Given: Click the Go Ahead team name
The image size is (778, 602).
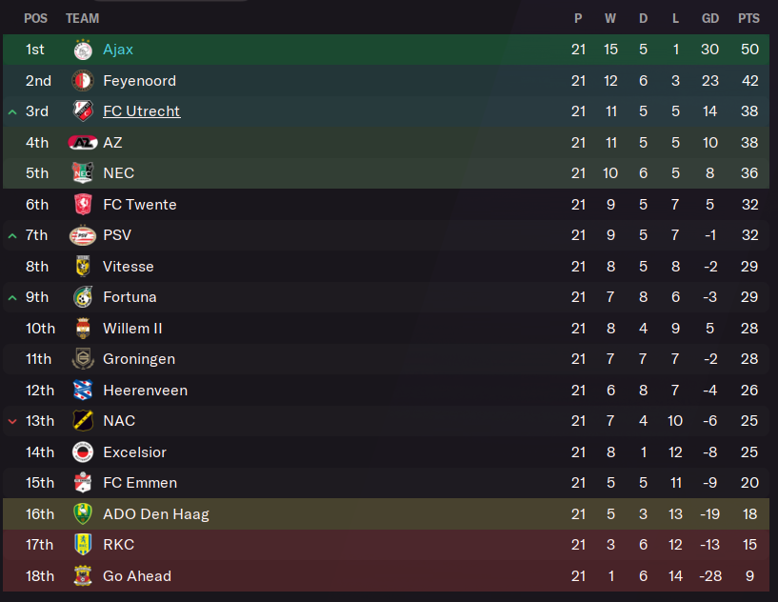Looking at the screenshot, I should 137,575.
